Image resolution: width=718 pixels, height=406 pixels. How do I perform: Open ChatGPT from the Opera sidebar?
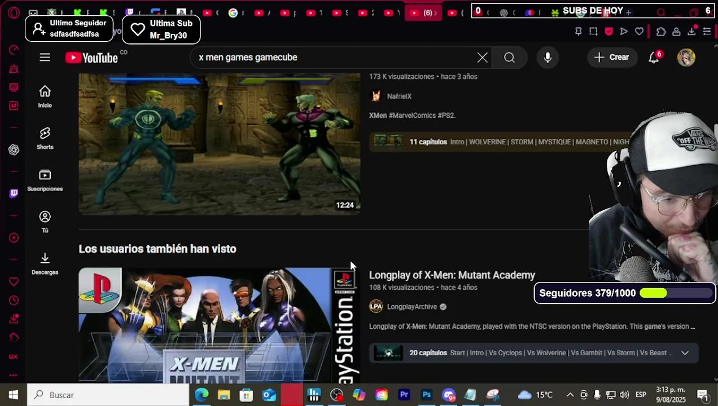tap(14, 149)
